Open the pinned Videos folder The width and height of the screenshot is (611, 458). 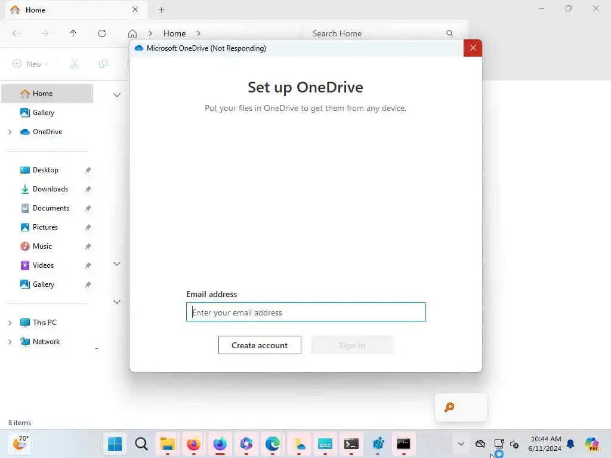[x=43, y=265]
